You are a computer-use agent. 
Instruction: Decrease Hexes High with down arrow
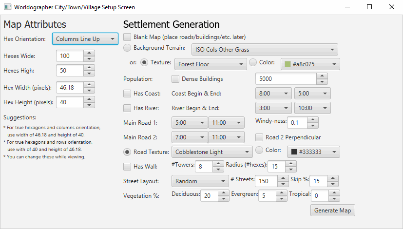(x=89, y=74)
